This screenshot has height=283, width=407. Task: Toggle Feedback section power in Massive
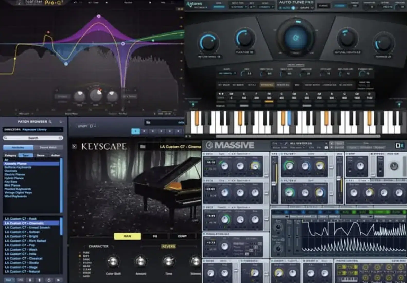(x=242, y=261)
